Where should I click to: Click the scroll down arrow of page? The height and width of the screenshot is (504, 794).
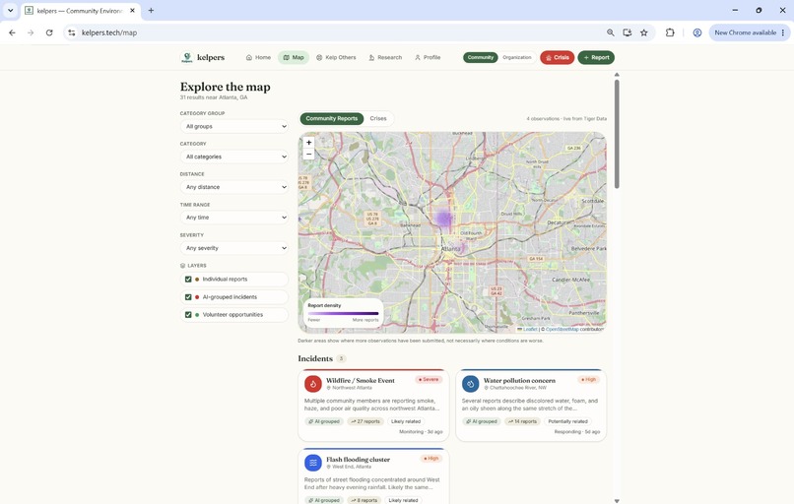pyautogui.click(x=617, y=500)
